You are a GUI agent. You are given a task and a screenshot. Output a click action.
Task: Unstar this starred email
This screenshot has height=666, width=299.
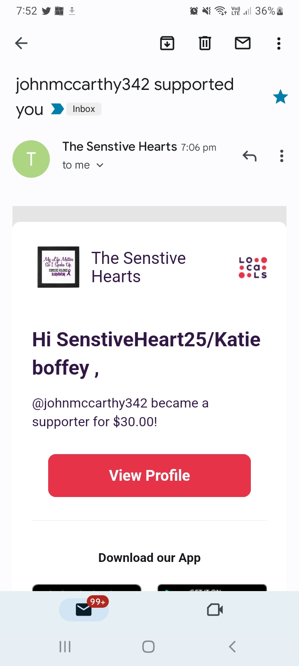280,97
